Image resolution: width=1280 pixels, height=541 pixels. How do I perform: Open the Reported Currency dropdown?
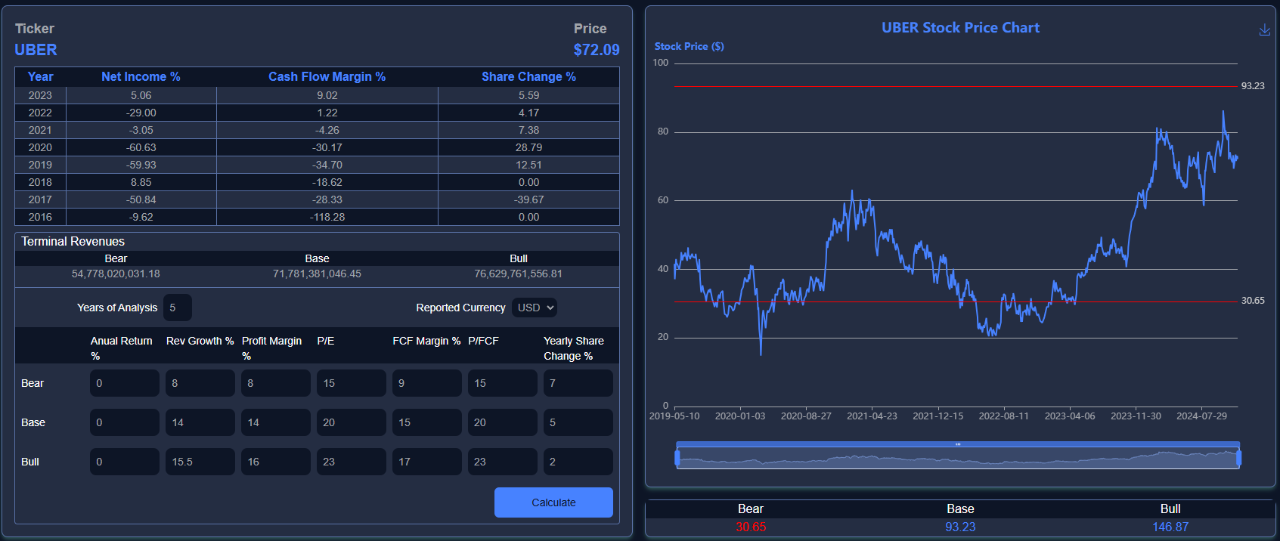[x=535, y=308]
